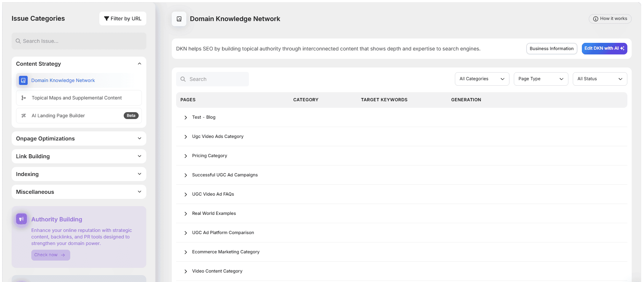Screen dimensions: 643x282
Task: Click the Edit DKN with AI button
Action: pos(604,49)
